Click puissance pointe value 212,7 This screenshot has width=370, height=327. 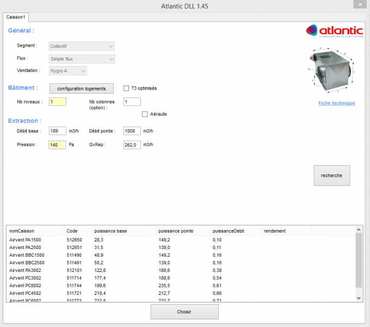coord(164,293)
